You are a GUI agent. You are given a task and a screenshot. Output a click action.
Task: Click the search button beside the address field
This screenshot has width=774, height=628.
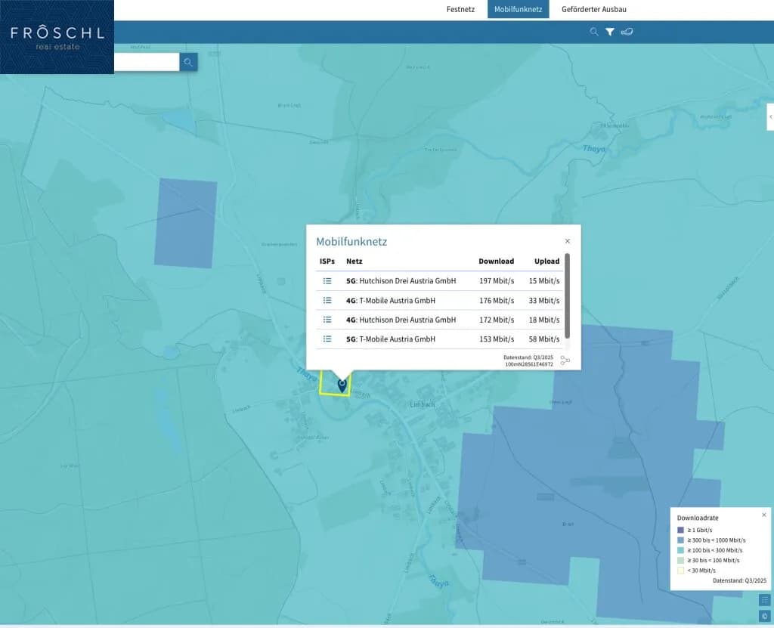pyautogui.click(x=188, y=62)
